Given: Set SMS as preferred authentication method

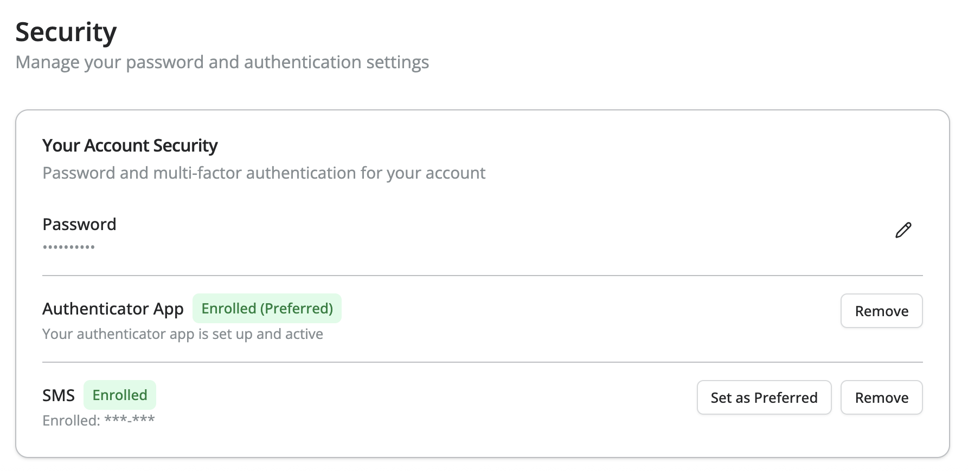Looking at the screenshot, I should pyautogui.click(x=764, y=397).
